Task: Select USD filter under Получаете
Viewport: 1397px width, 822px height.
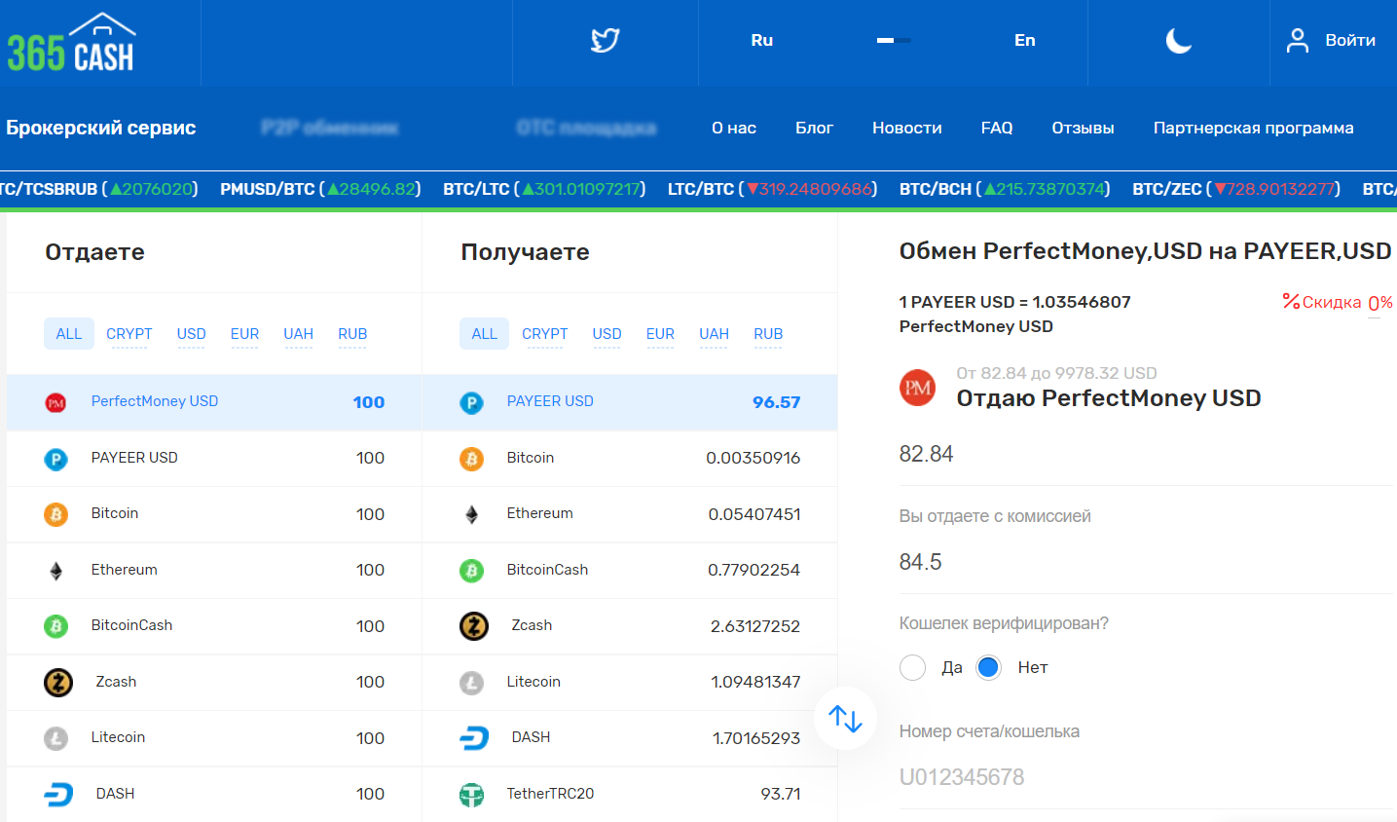Action: point(607,334)
